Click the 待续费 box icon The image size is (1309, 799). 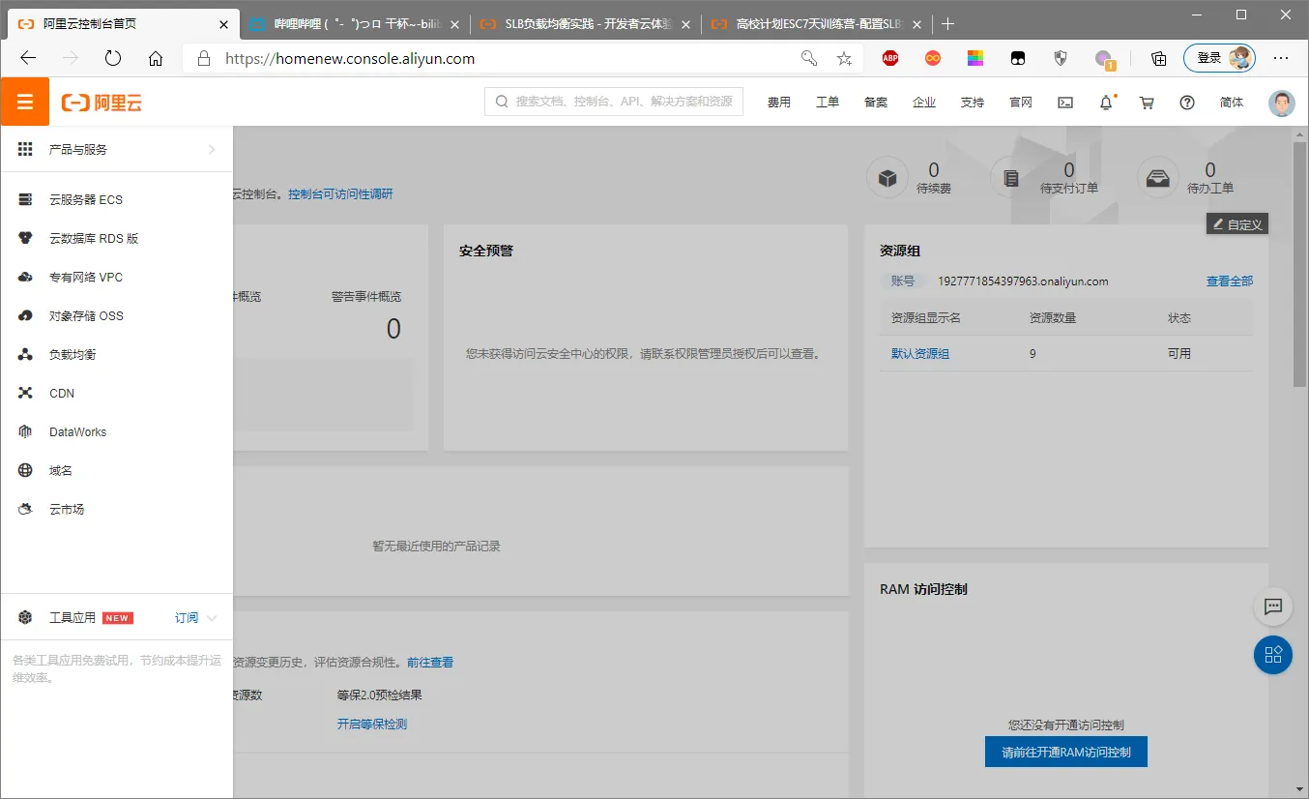pyautogui.click(x=887, y=179)
